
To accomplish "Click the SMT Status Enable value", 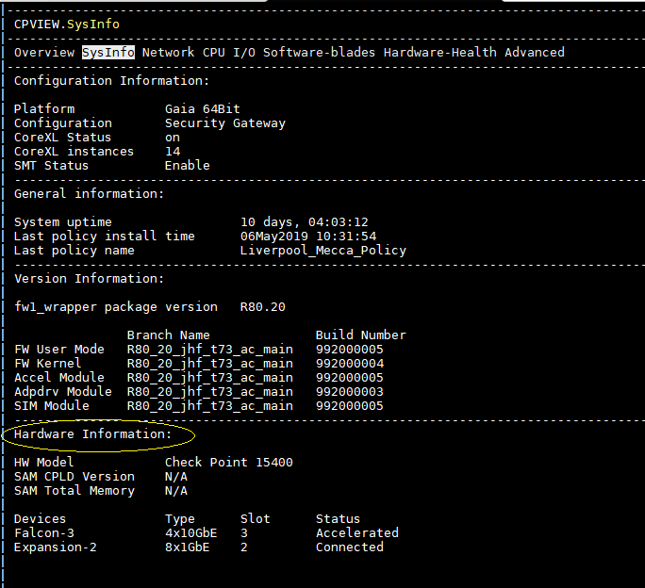I will coord(187,166).
